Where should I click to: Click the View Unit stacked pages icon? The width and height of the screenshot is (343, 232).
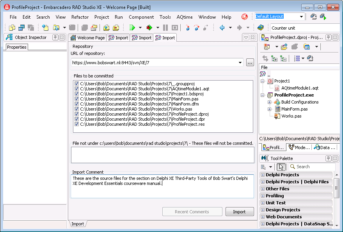click(12, 28)
